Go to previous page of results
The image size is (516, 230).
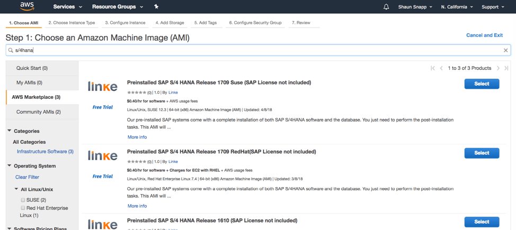(x=441, y=68)
